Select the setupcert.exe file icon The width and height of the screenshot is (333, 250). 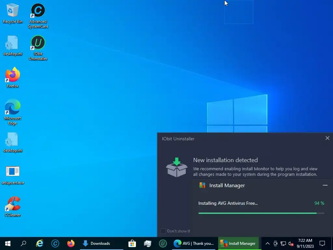pyautogui.click(x=13, y=175)
